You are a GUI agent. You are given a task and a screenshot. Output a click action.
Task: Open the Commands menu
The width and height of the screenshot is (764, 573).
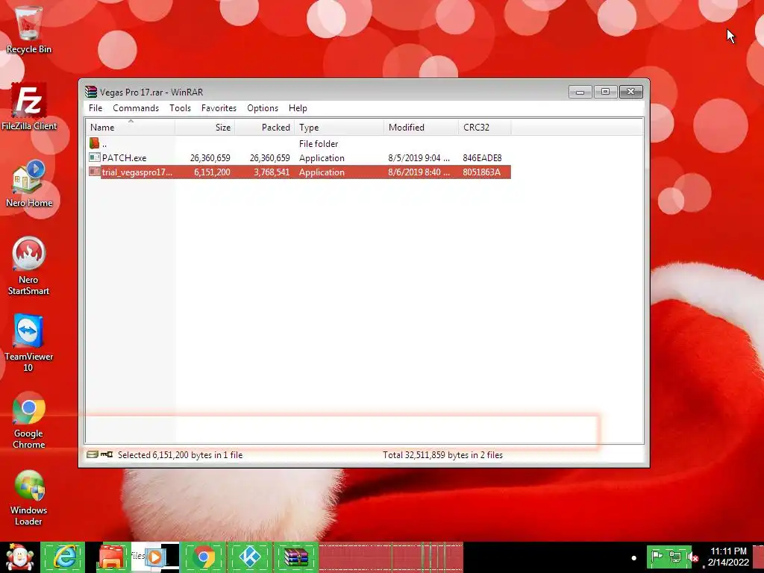tap(136, 108)
